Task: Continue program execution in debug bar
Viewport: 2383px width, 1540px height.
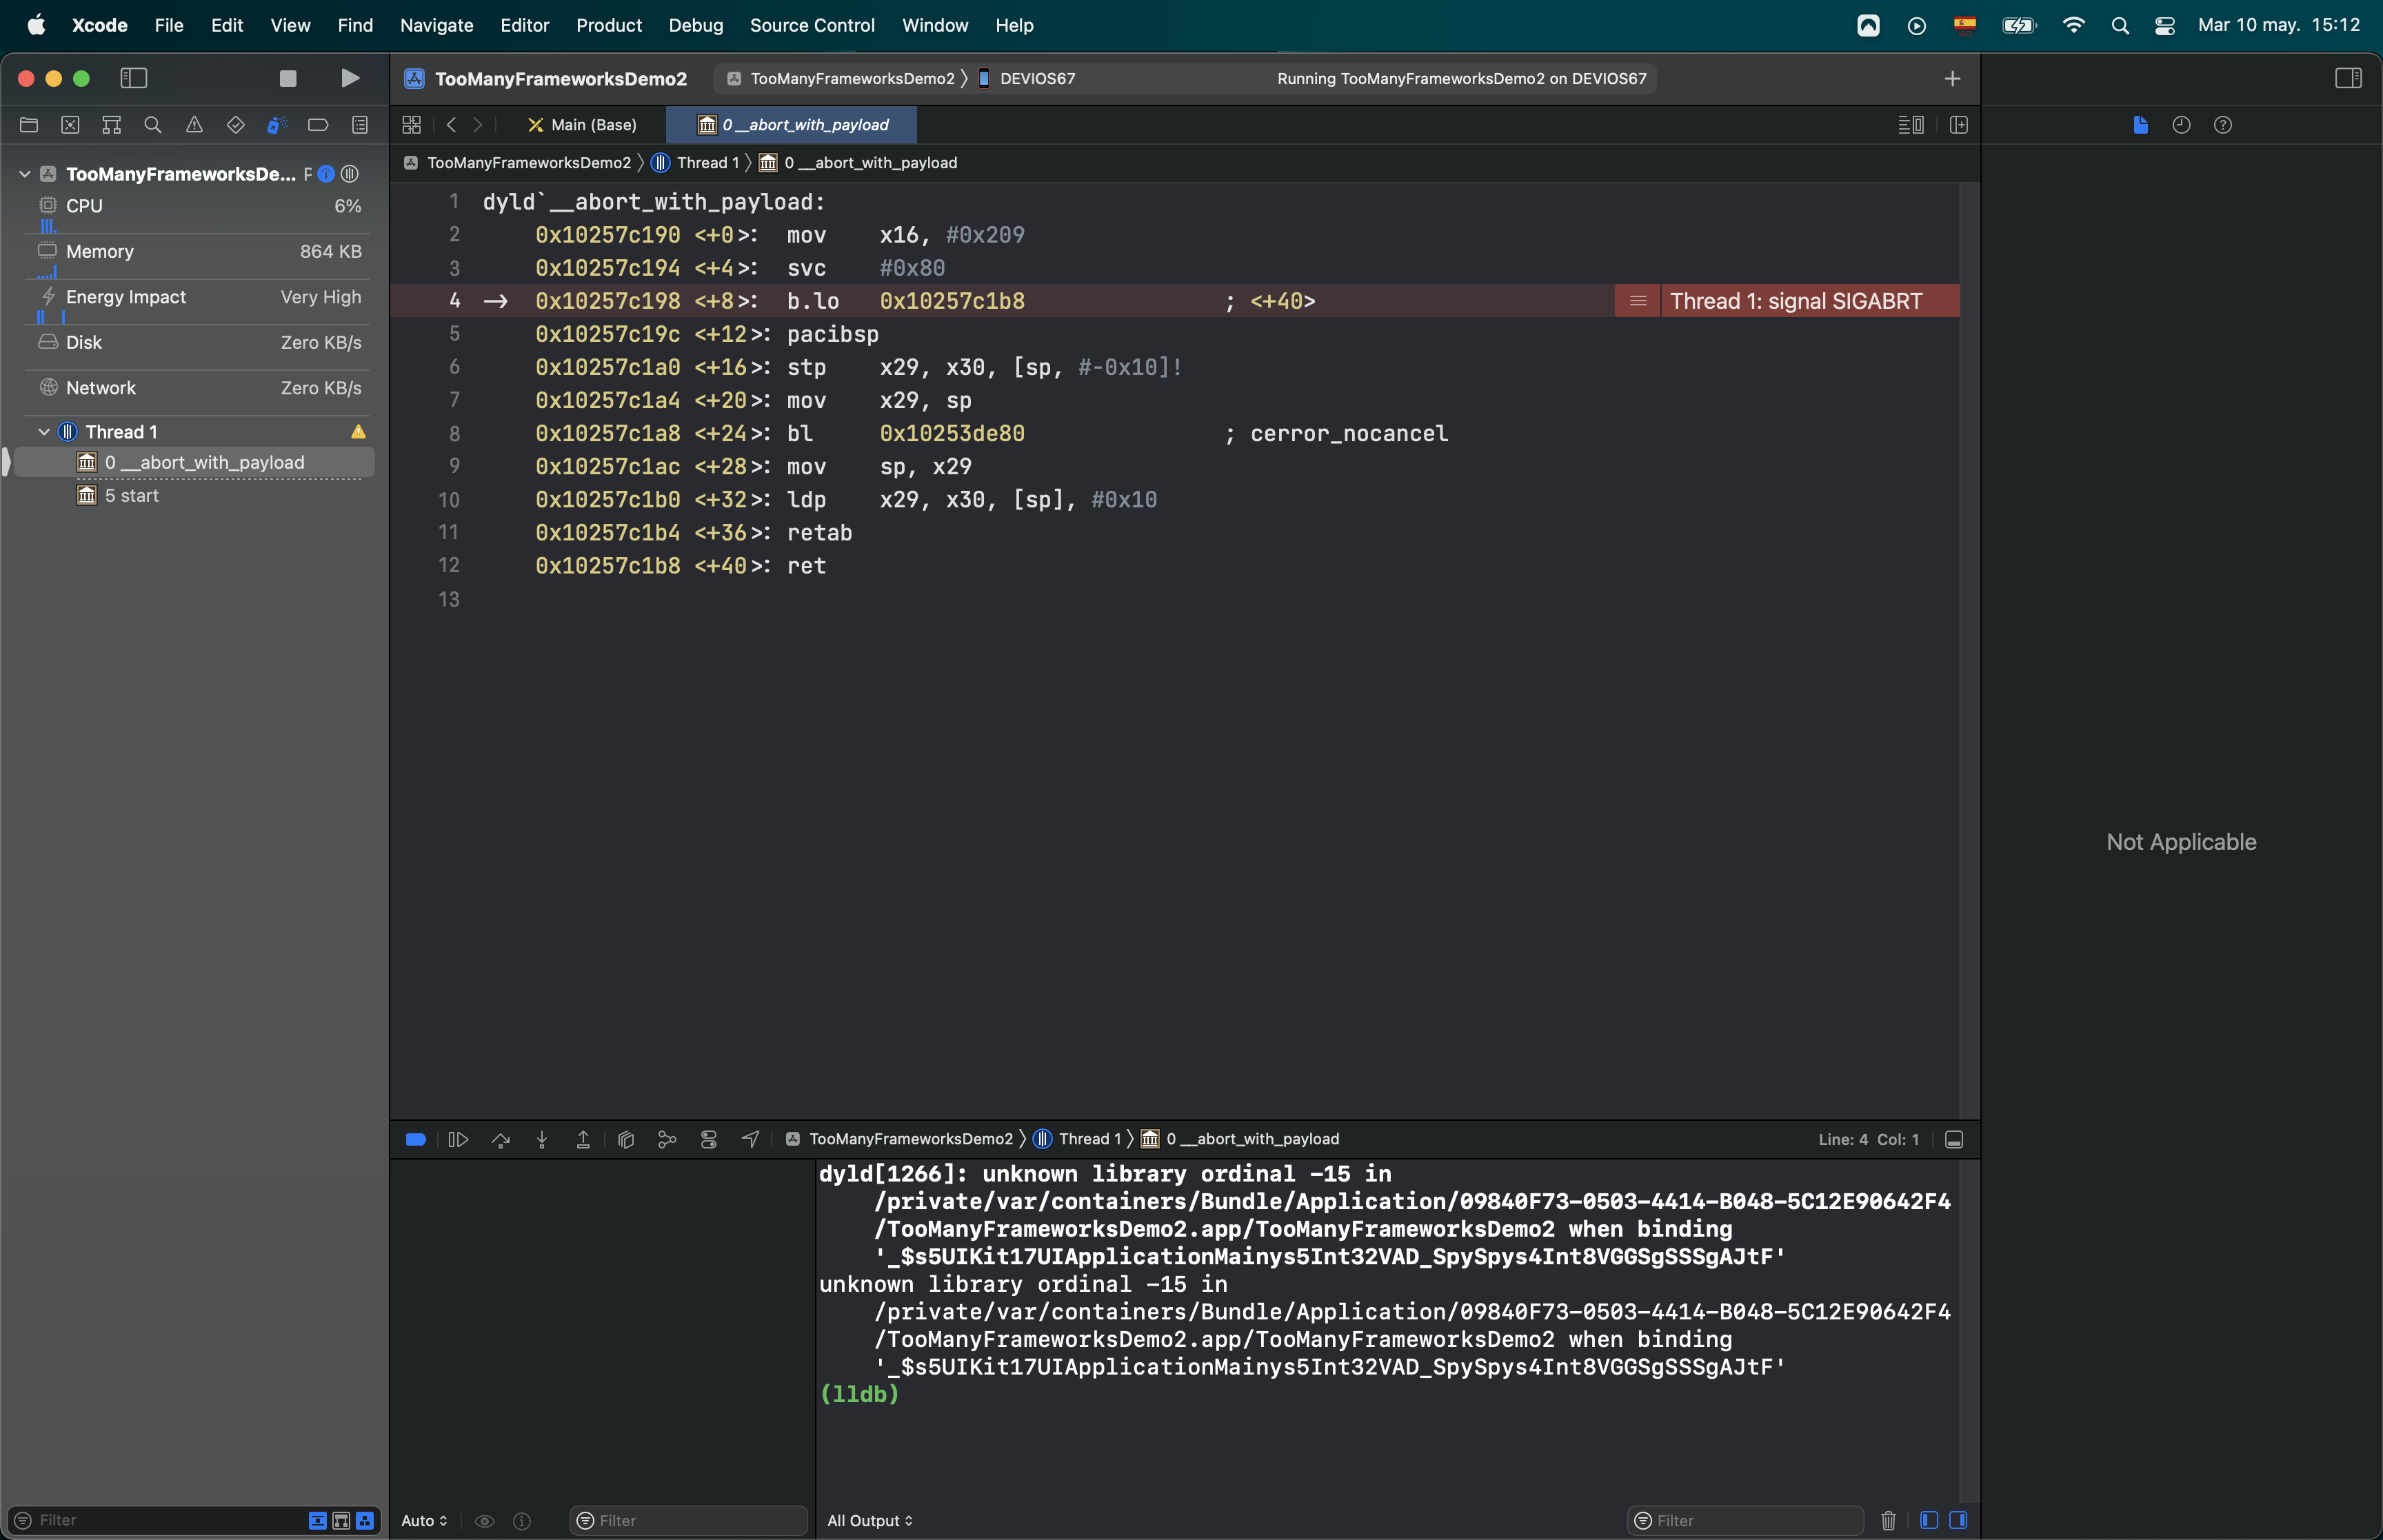Action: coord(458,1139)
